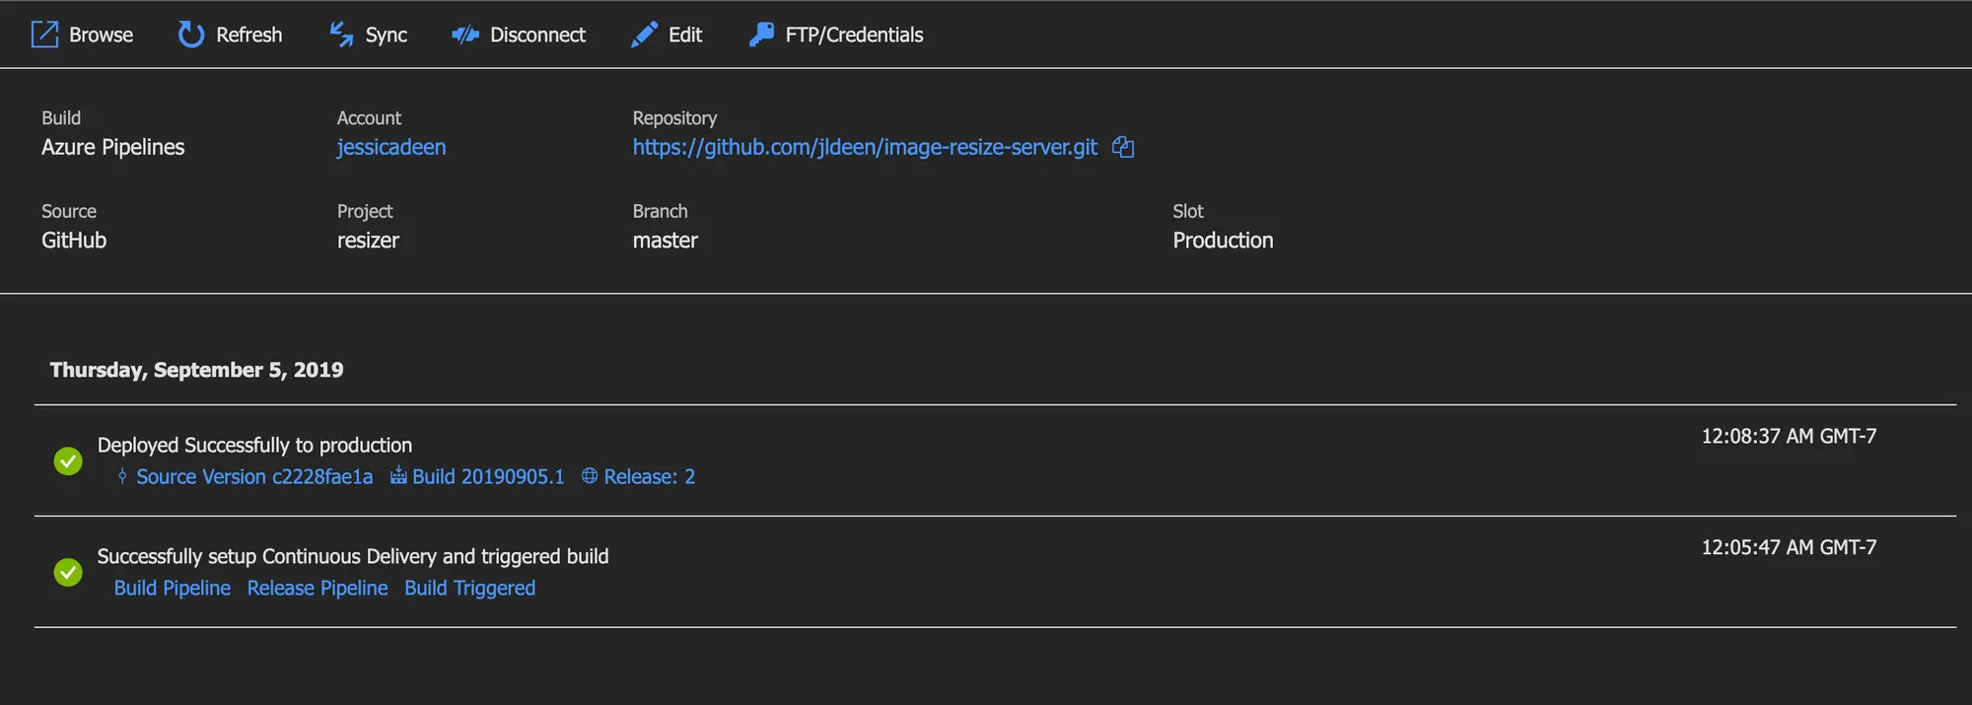Copy the repository URL with copy icon
This screenshot has height=705, width=1972.
tap(1123, 147)
